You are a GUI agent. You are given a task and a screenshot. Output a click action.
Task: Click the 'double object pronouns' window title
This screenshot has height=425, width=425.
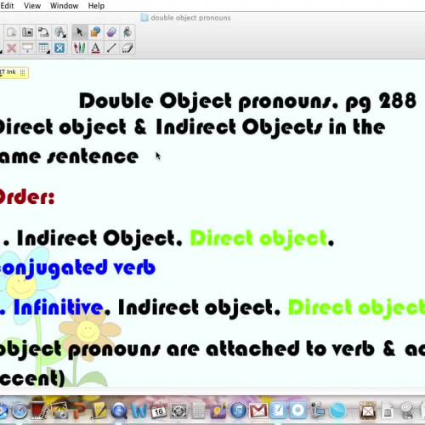[x=190, y=18]
